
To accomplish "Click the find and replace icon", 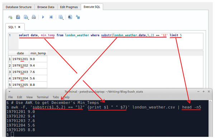I will pyautogui.click(x=78, y=17).
